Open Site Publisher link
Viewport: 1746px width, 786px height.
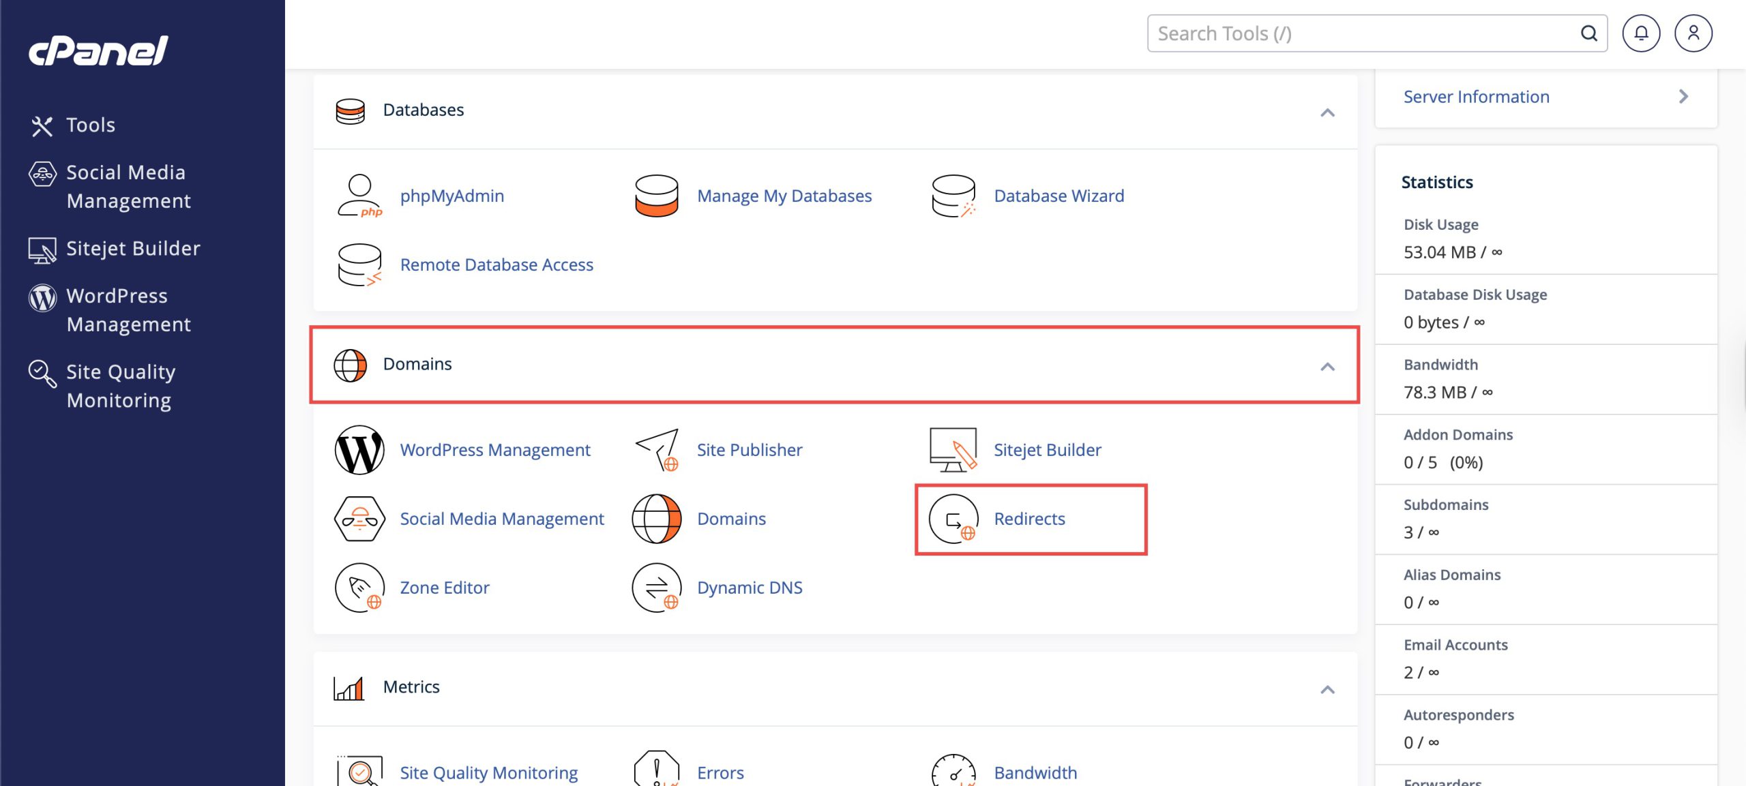(x=750, y=450)
